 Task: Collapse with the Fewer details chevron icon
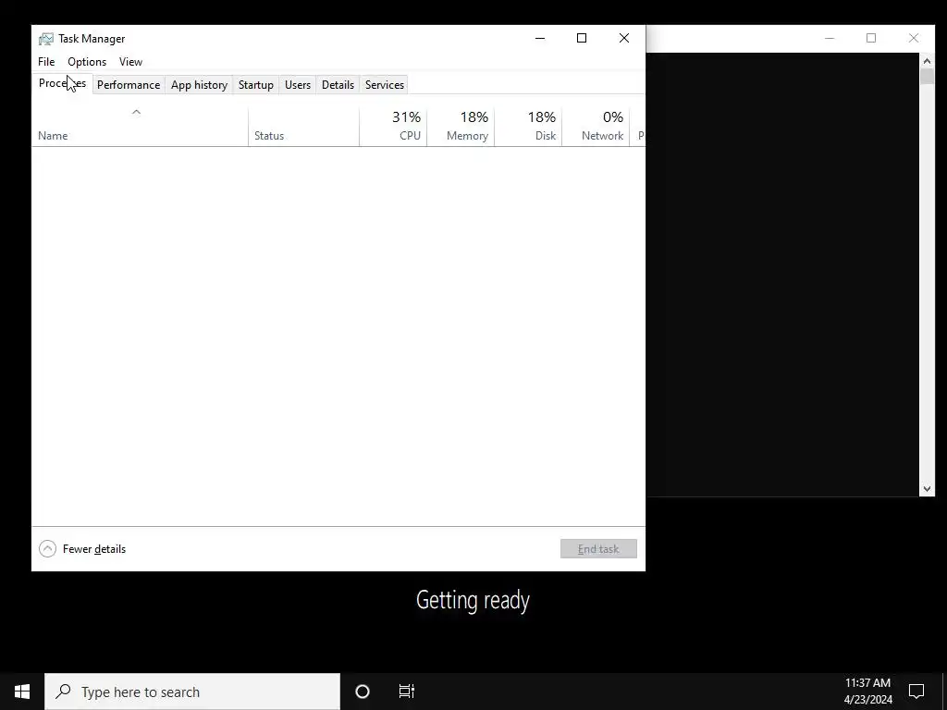pyautogui.click(x=48, y=549)
